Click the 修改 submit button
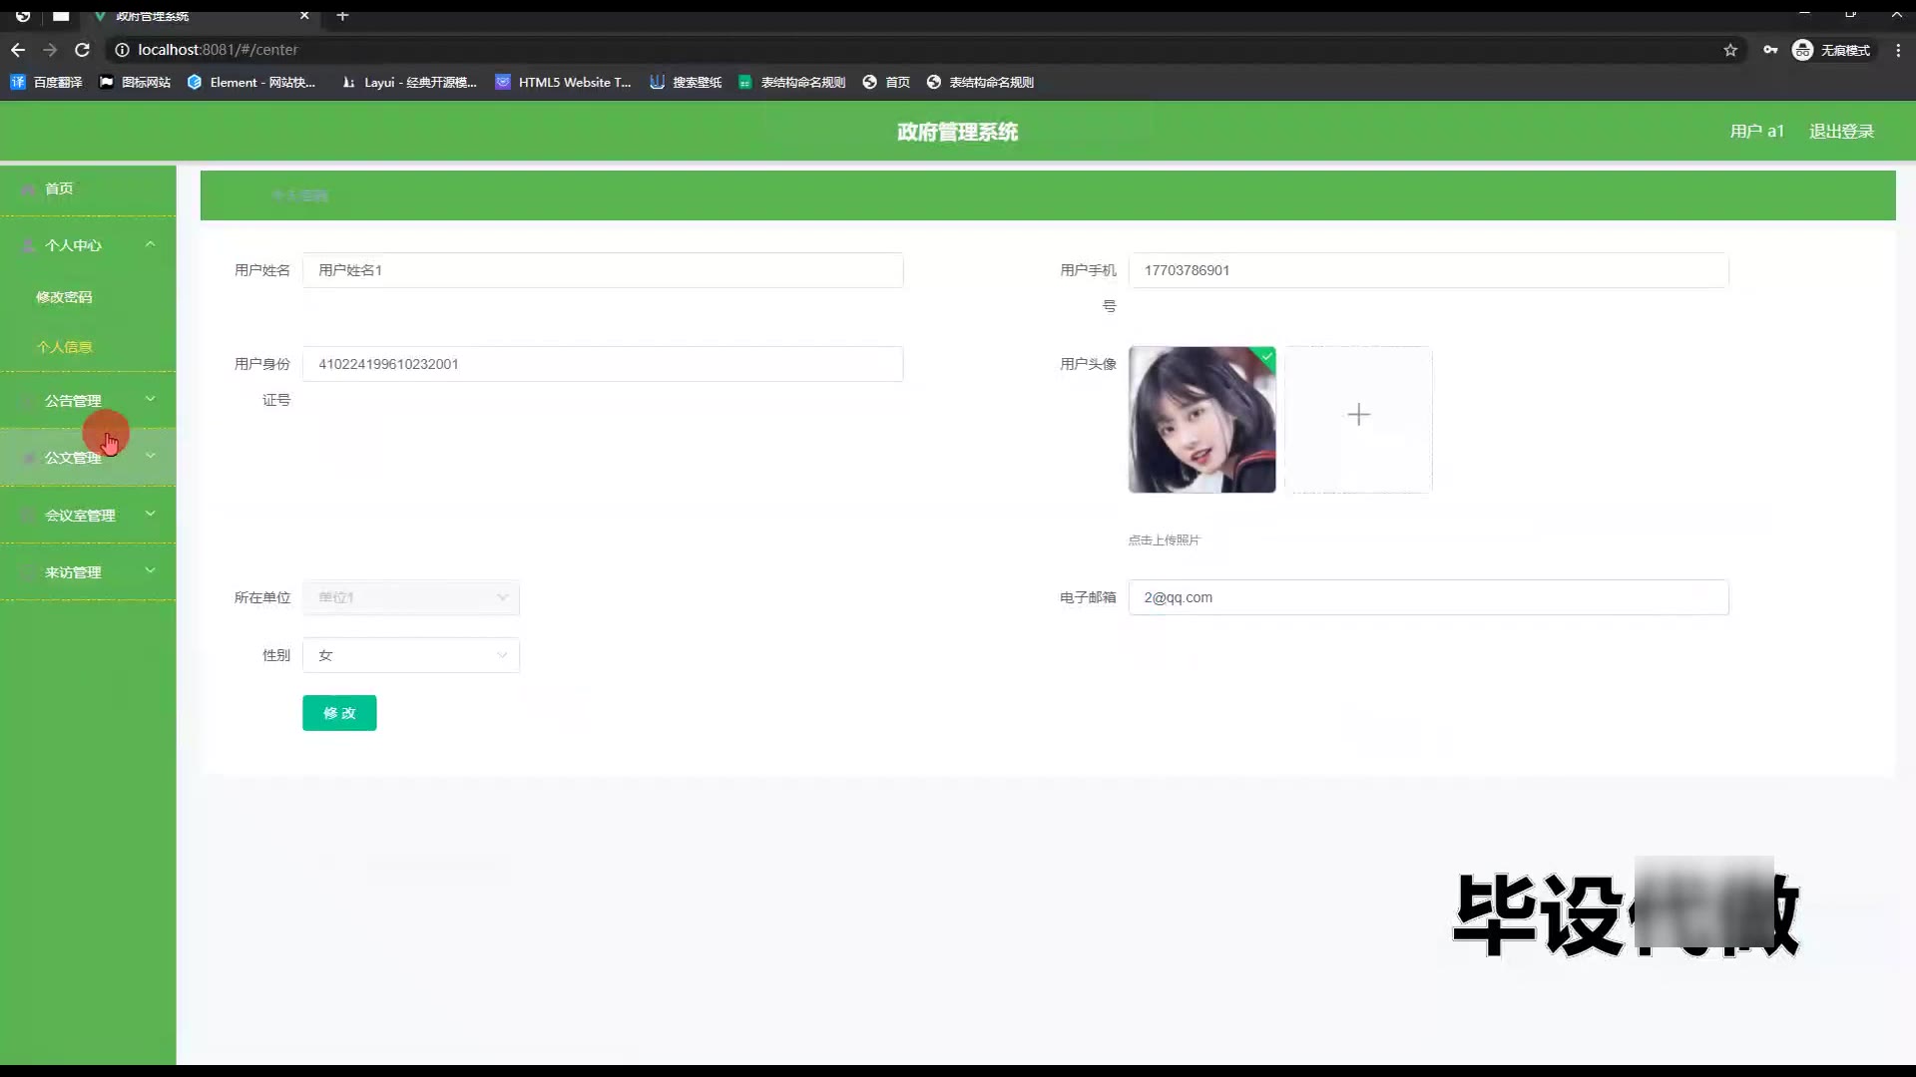The image size is (1916, 1077). [339, 713]
